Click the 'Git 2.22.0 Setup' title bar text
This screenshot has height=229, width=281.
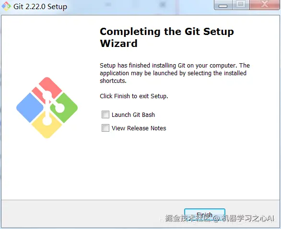pyautogui.click(x=40, y=7)
